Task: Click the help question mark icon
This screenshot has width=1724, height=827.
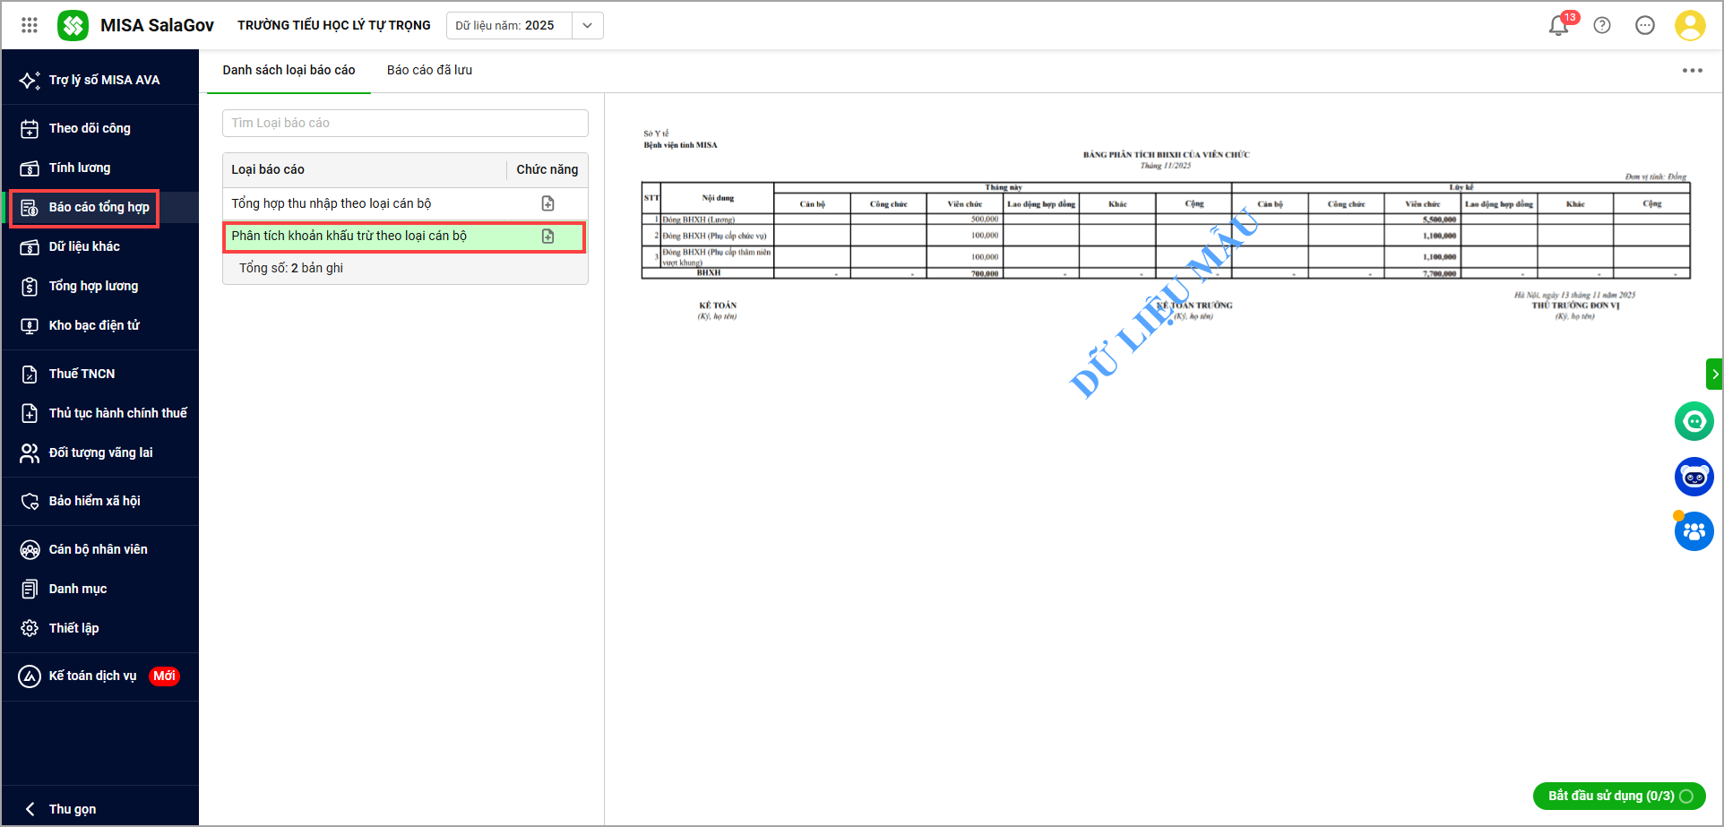Action: coord(1602,26)
